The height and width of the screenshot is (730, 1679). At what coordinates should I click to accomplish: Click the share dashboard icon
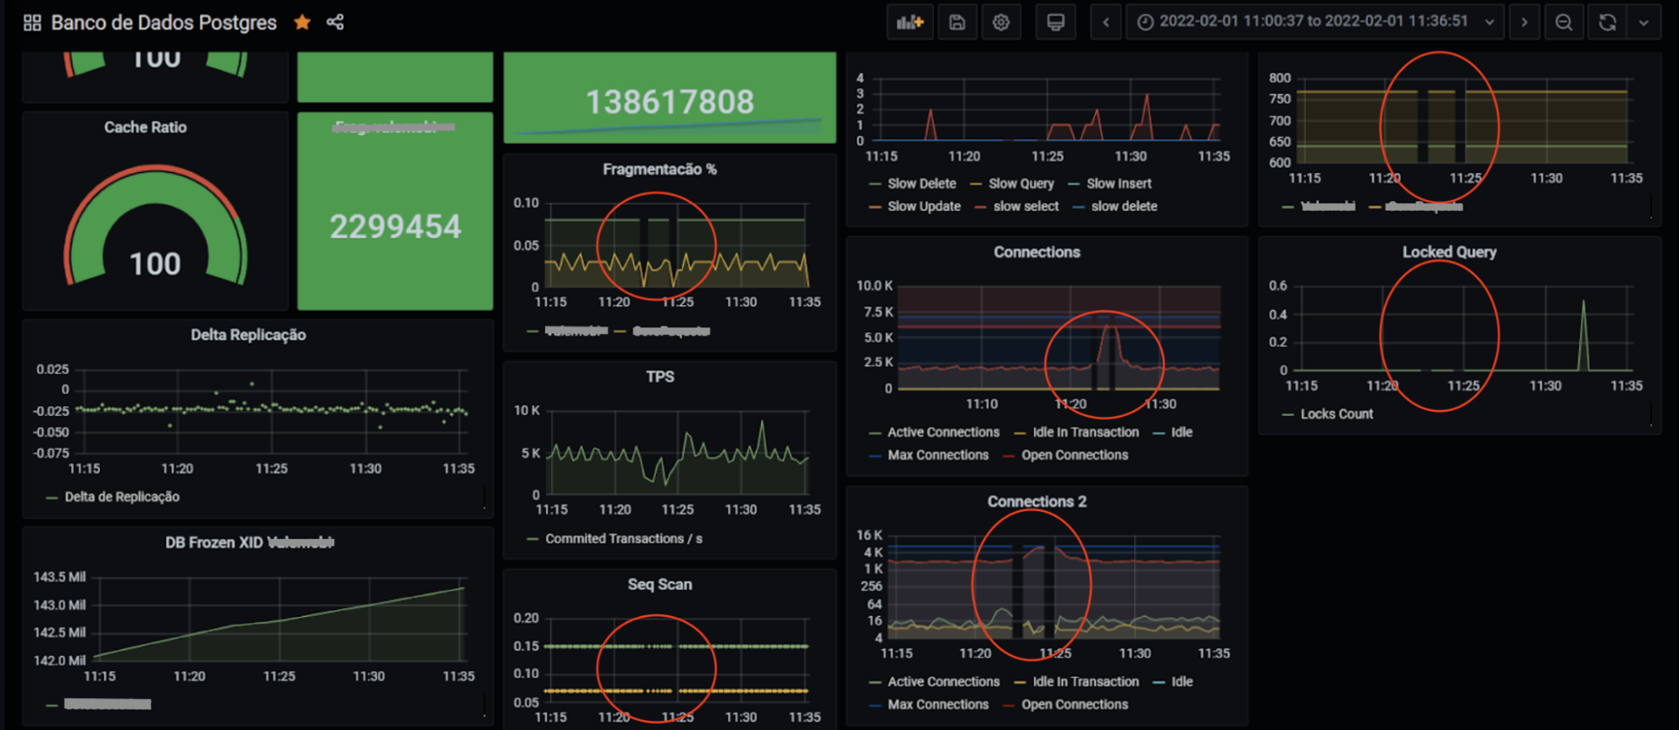pyautogui.click(x=335, y=23)
